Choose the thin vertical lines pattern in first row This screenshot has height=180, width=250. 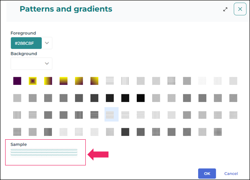pos(125,81)
